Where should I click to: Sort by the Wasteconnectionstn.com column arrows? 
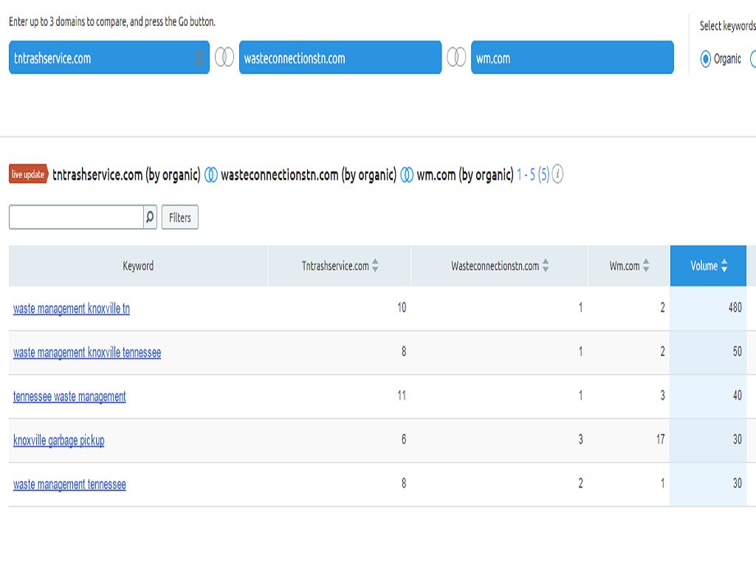click(x=546, y=266)
